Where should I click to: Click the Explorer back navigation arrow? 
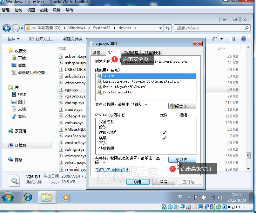7,28
